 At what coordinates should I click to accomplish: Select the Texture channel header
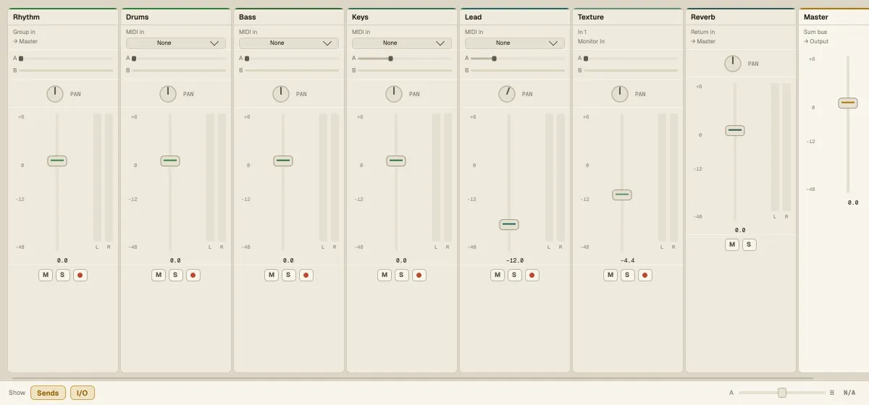click(628, 17)
